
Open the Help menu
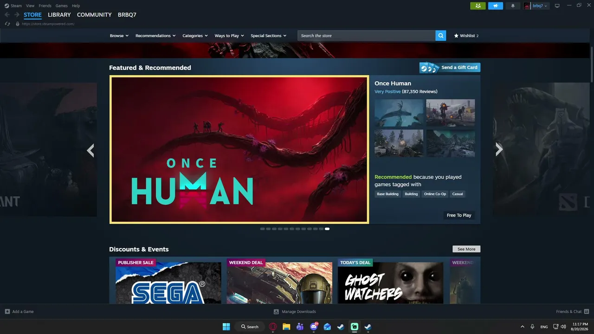click(76, 6)
